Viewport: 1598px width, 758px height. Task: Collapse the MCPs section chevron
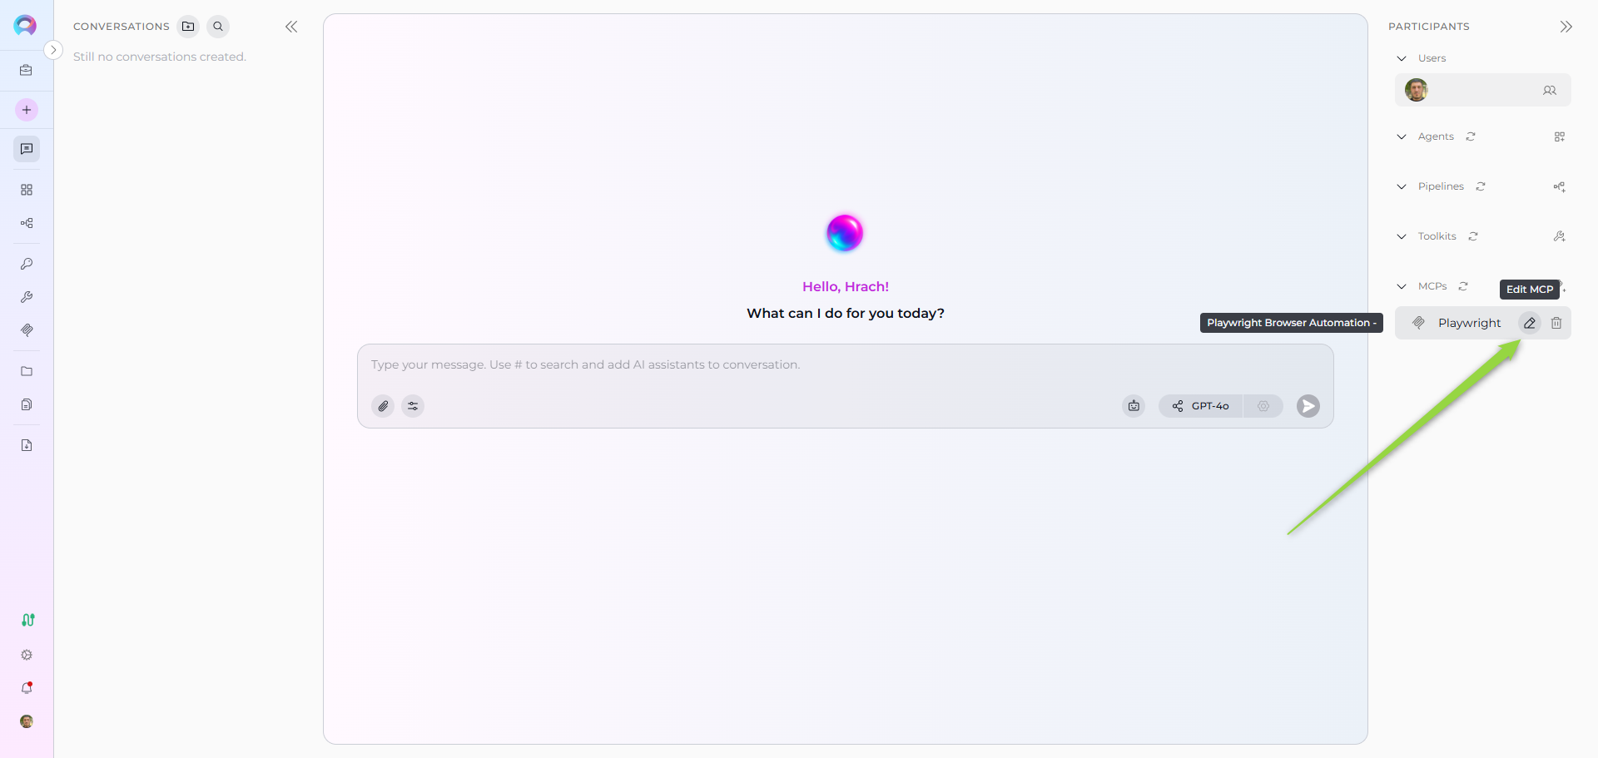point(1402,286)
